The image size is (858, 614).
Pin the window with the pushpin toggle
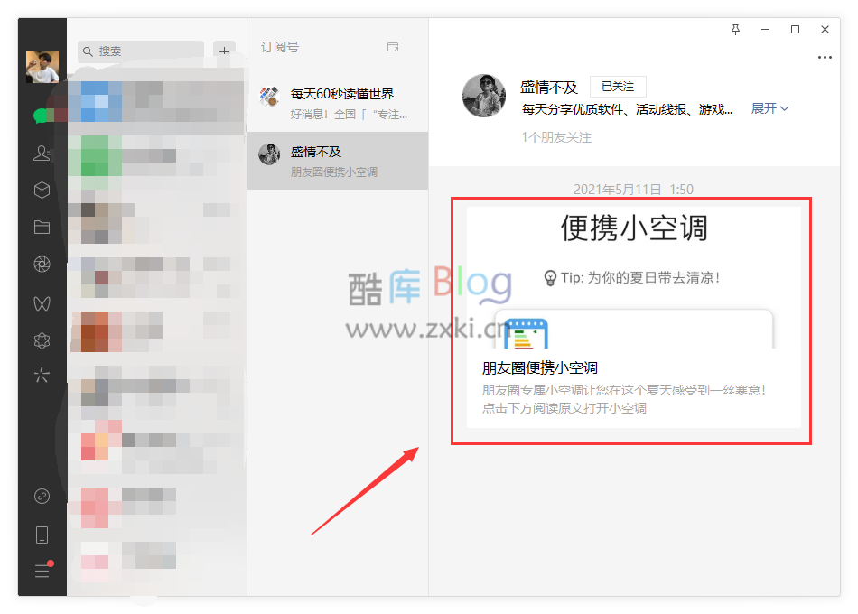point(735,30)
